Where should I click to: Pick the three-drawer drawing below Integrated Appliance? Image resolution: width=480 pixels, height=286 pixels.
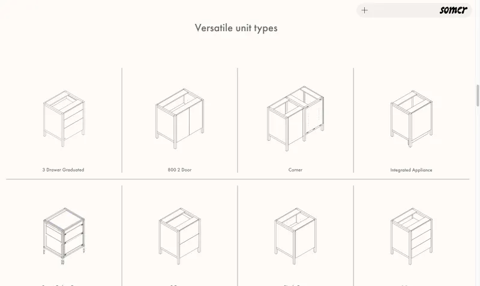click(x=412, y=236)
